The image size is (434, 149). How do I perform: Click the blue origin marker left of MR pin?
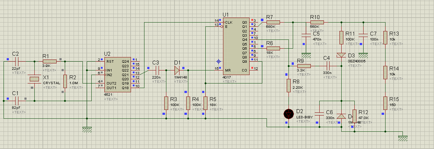tap(218, 61)
